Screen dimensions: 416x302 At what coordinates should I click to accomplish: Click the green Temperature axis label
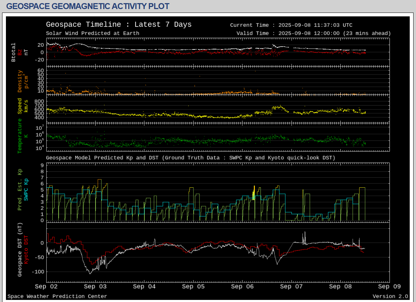point(20,136)
